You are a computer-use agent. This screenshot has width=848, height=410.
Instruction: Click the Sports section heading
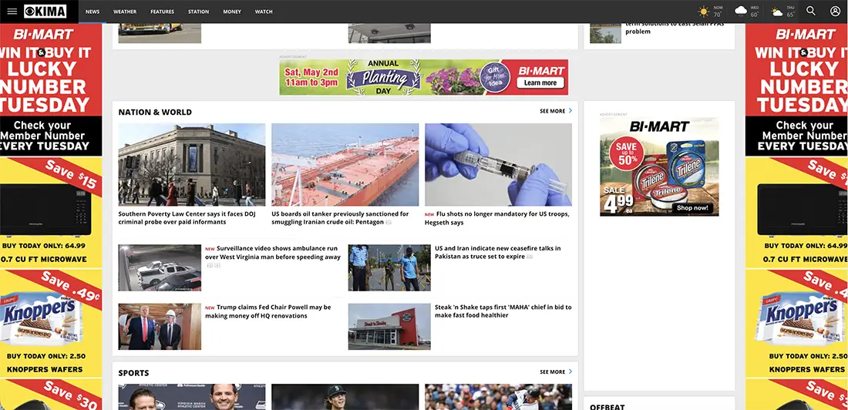click(x=133, y=373)
